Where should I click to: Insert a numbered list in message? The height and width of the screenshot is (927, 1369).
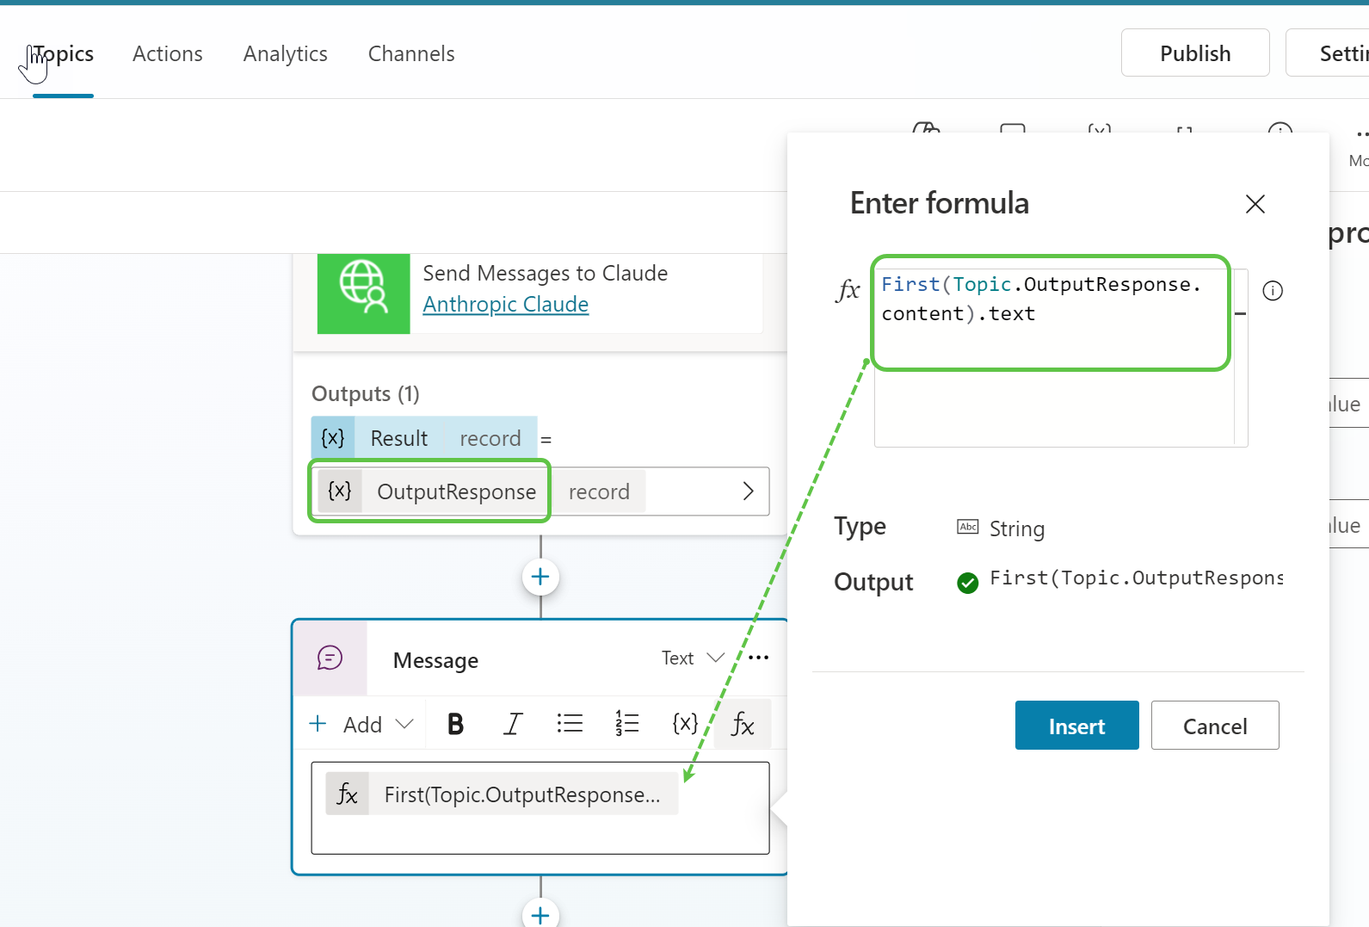point(626,724)
